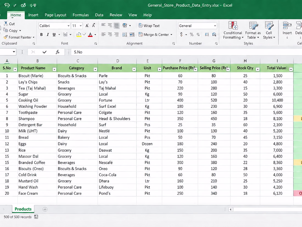Click cell with Washing Powder
Viewport: 302px width, 227px height.
[x=37, y=106]
